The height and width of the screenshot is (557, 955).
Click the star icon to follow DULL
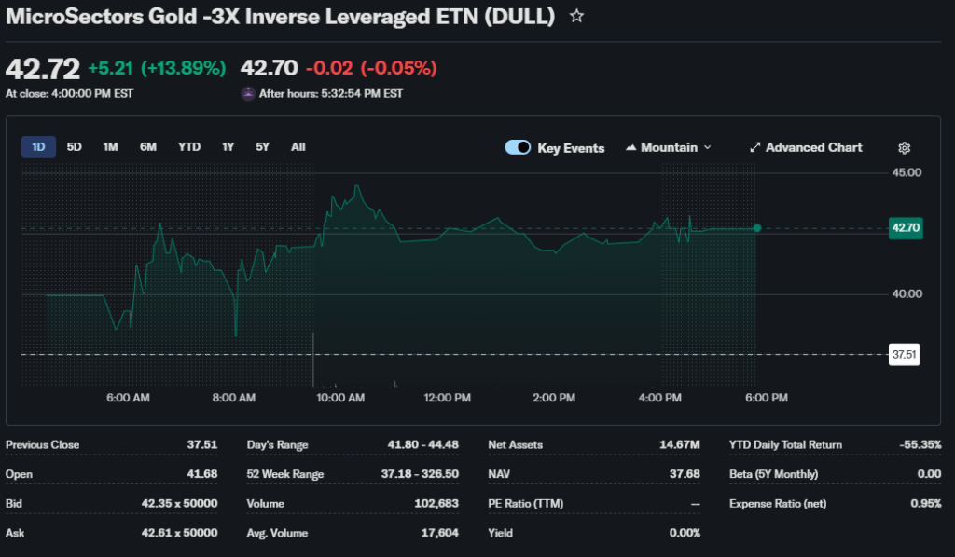(577, 17)
